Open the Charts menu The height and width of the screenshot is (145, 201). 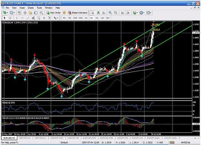point(31,8)
